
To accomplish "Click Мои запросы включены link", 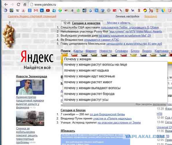I will click(151, 104).
